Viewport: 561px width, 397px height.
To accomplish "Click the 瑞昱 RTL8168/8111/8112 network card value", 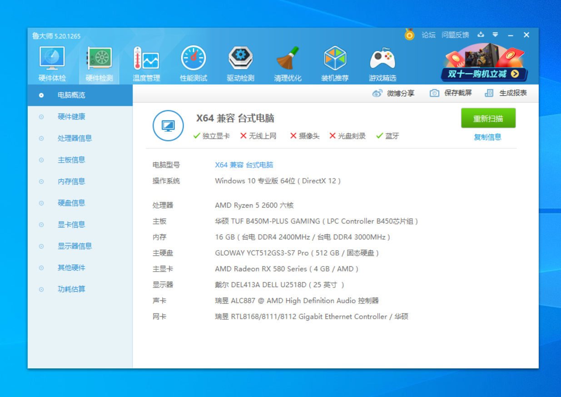I will (x=312, y=317).
